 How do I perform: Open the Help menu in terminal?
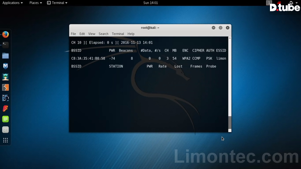point(131,34)
